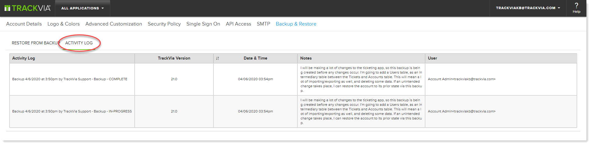Click the notes text in the COMPLETE row
Image resolution: width=591 pixels, height=145 pixels.
361,79
